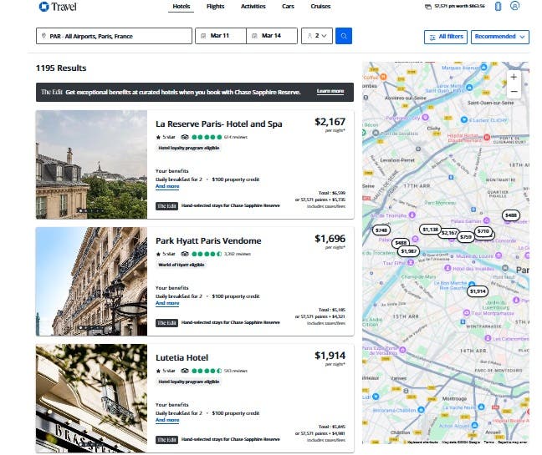This screenshot has height=455, width=542.
Task: Click the 1195 Results heading
Action: (61, 68)
